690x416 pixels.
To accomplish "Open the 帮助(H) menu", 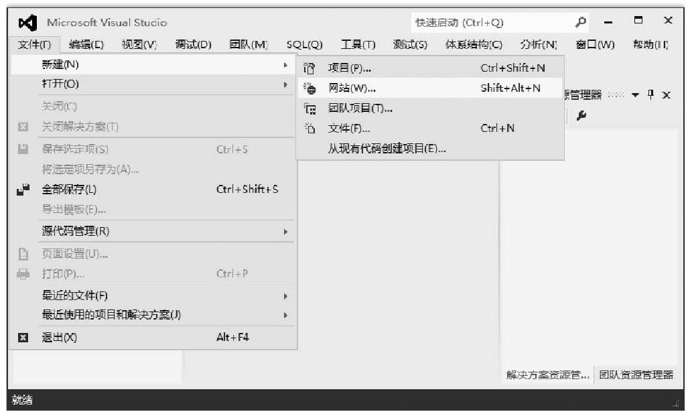I will click(x=650, y=44).
